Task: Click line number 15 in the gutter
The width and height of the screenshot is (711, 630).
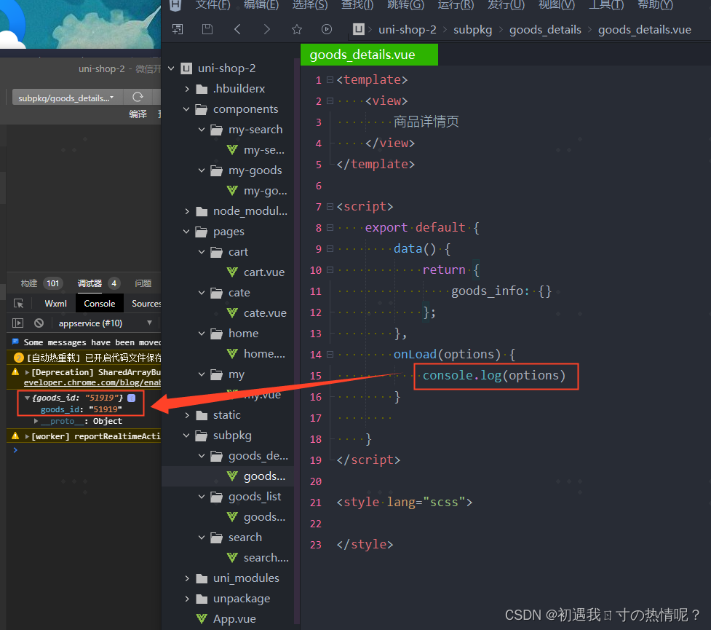Action: (316, 376)
